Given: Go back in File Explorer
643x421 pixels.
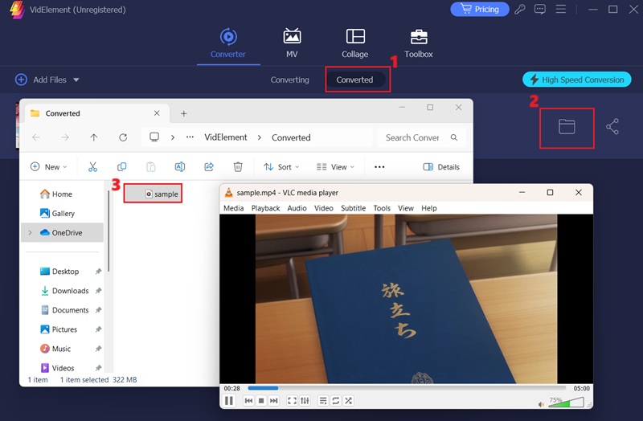Looking at the screenshot, I should pyautogui.click(x=36, y=137).
